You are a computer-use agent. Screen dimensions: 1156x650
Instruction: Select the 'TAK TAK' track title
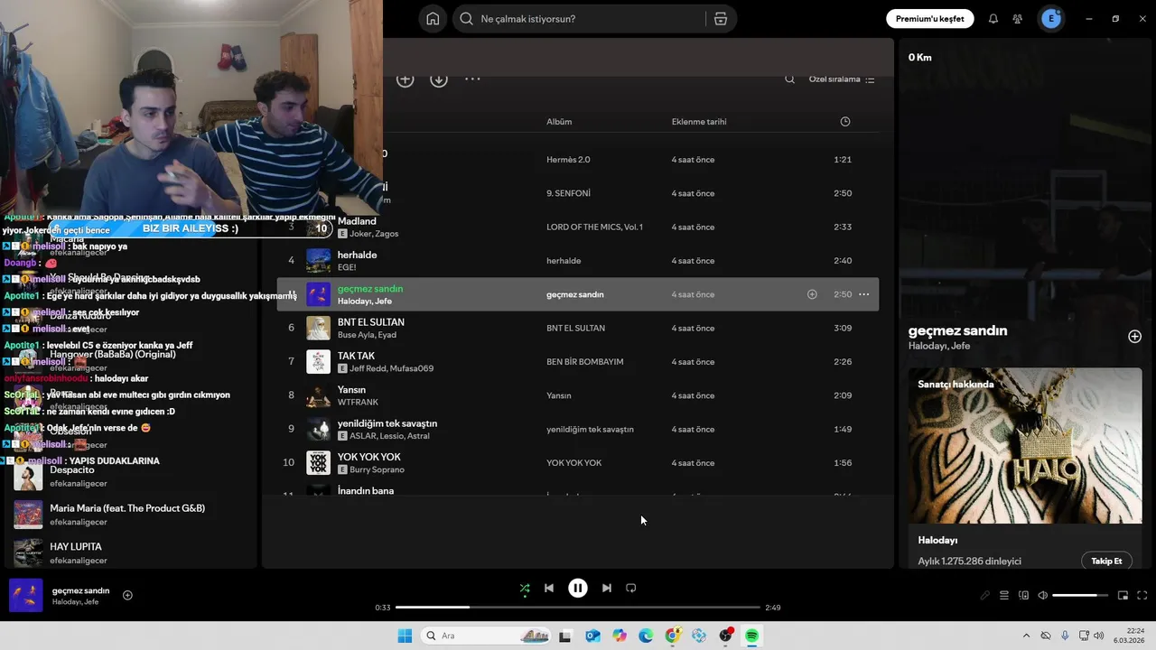point(356,356)
